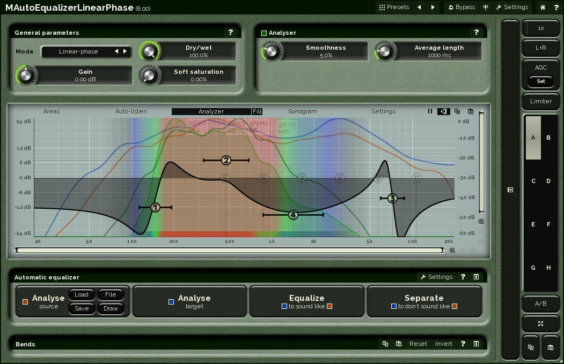Switch to the Sonogram view
564x364 pixels.
302,111
